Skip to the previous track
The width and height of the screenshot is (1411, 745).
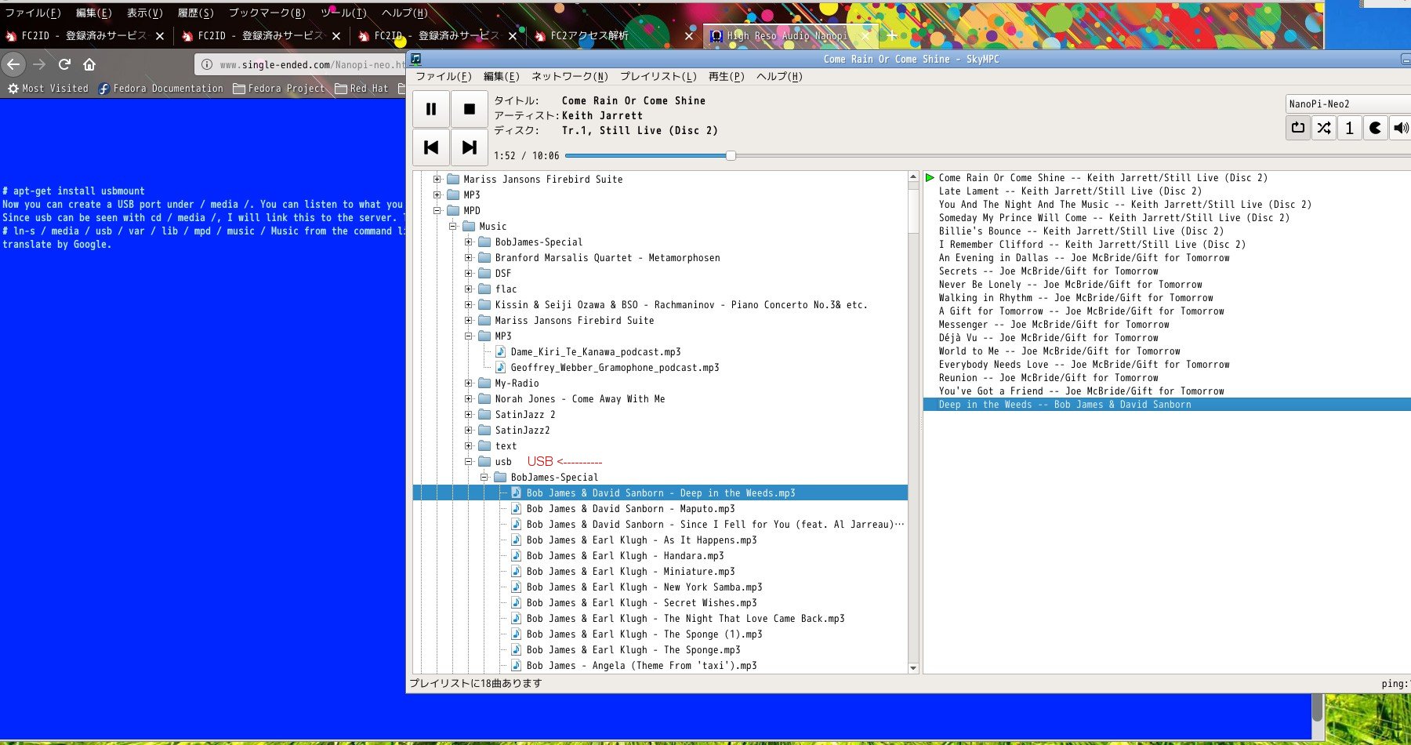[x=430, y=147]
